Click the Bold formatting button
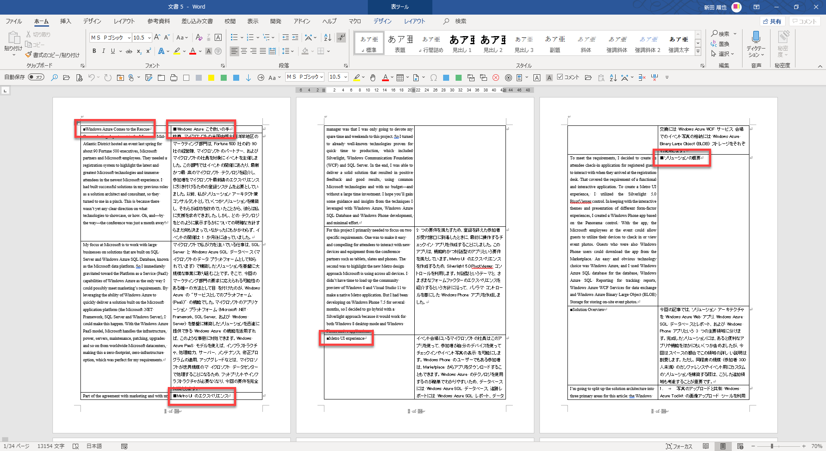826x451 pixels. click(x=94, y=51)
